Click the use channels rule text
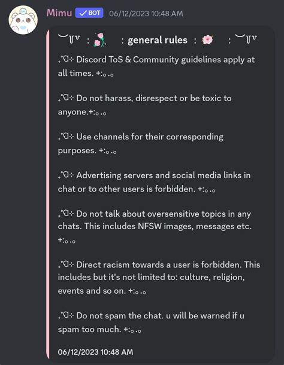Viewport: 284px width, 365px height. tap(141, 144)
